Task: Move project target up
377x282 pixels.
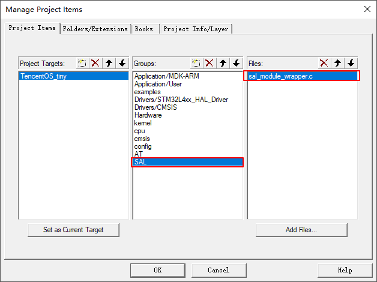Action: (109, 64)
